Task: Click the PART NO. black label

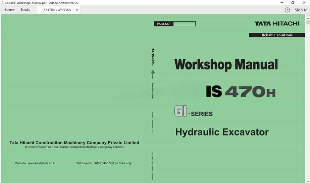Action: pos(164,24)
